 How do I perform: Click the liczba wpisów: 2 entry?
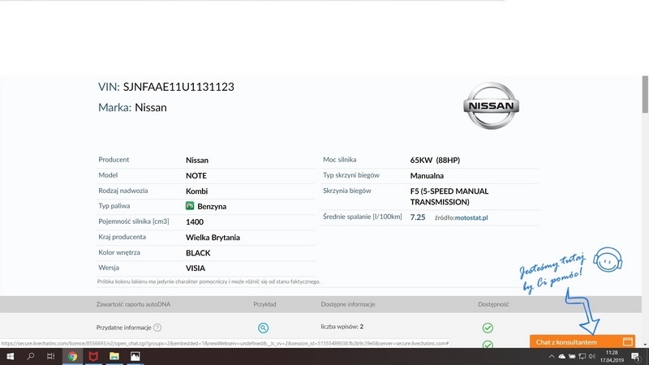(x=342, y=327)
